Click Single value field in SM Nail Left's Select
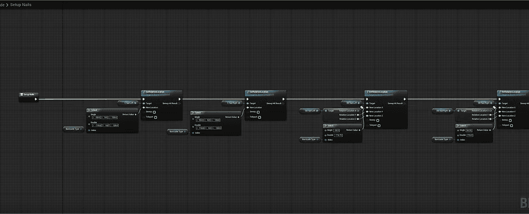The width and height of the screenshot is (529, 214). click(x=337, y=130)
